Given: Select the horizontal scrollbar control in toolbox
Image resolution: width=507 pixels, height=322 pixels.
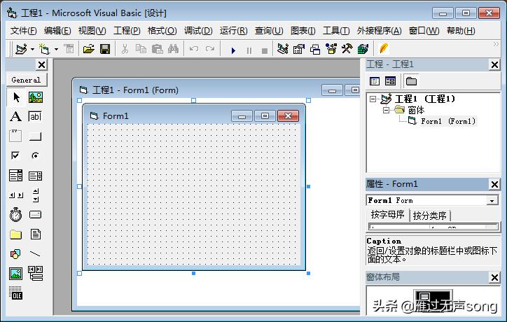Looking at the screenshot, I should click(x=15, y=195).
